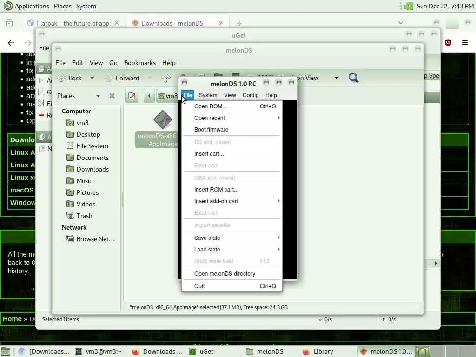Click the Home breadcrumb link on webpage

click(12, 319)
